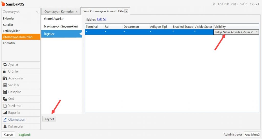Collapse the Otomasyon panel with the chevron
Viewport: 262px width, 139px height.
pos(37,12)
